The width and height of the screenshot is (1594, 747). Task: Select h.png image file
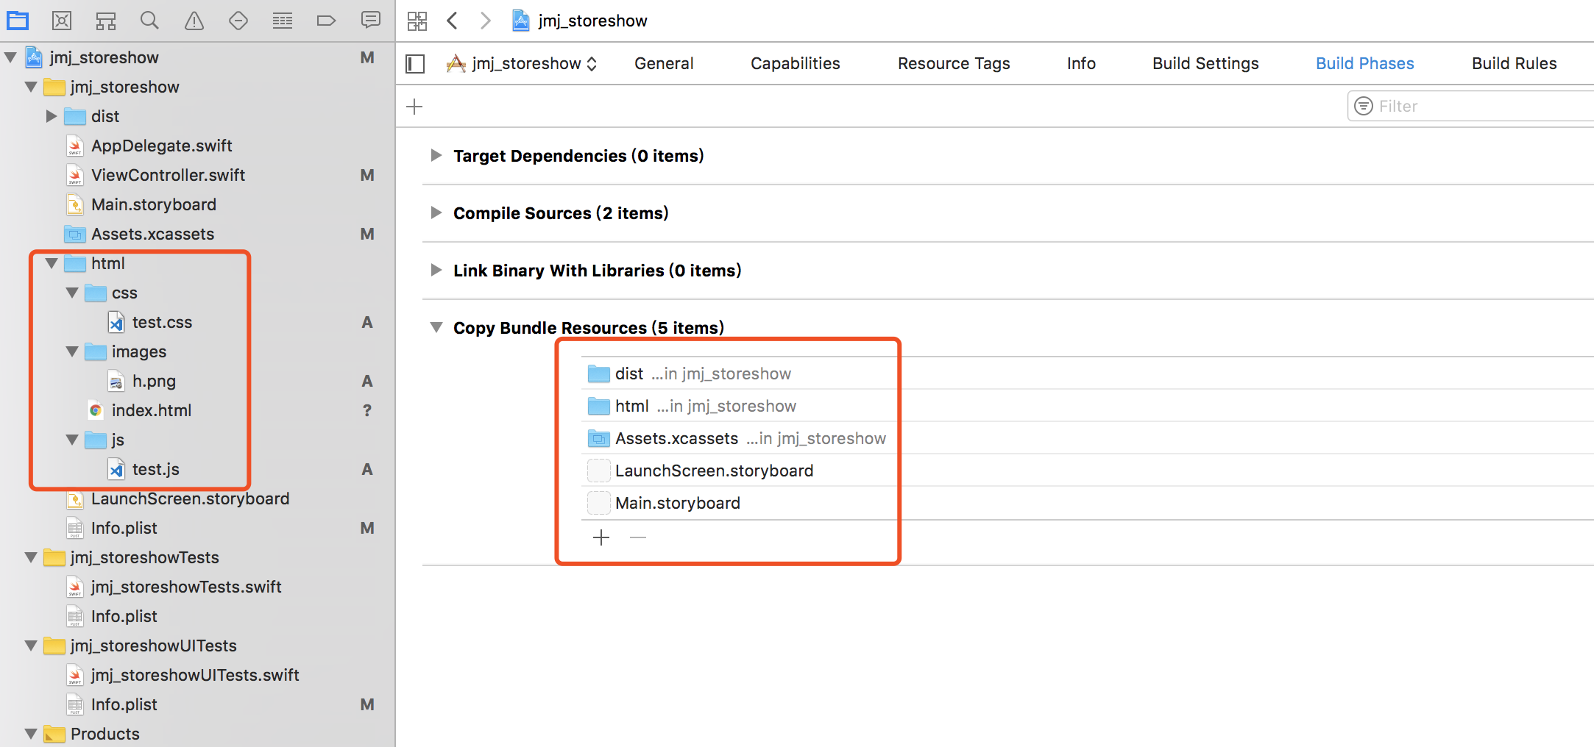154,381
